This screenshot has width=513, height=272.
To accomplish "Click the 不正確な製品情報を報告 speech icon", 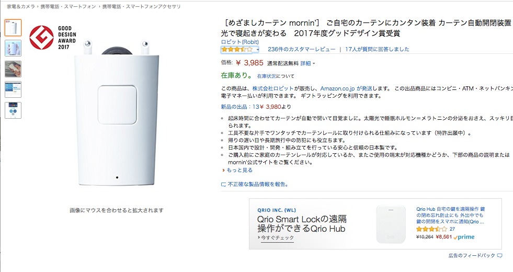I will tap(224, 185).
